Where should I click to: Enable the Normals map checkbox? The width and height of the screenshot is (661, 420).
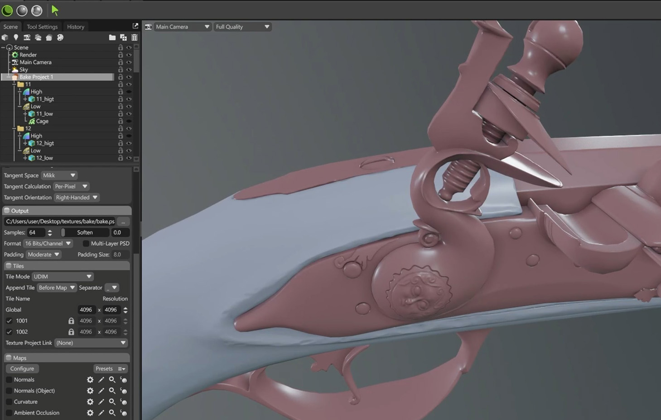[x=9, y=380]
